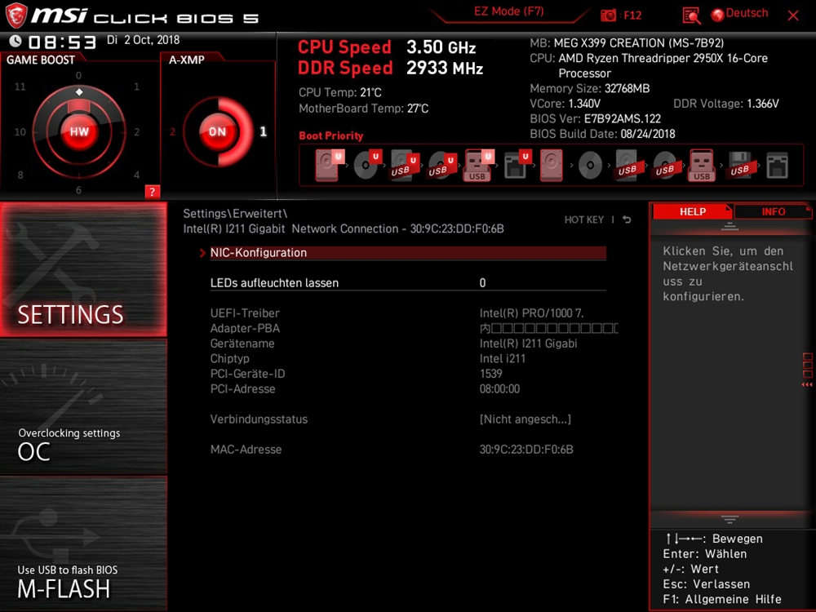Open the Deutsch language selector
The width and height of the screenshot is (816, 612).
coord(739,15)
